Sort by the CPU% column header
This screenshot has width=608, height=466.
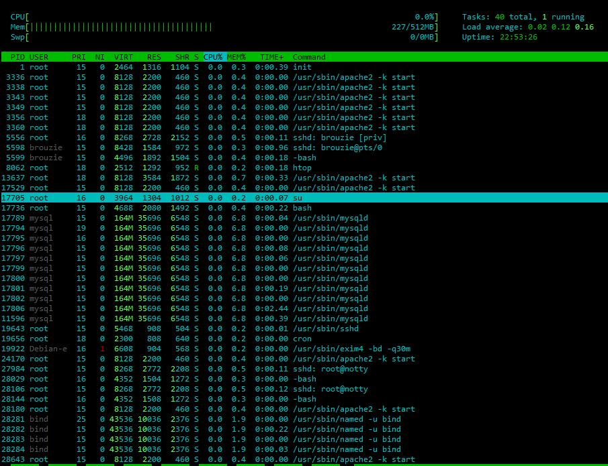pyautogui.click(x=213, y=57)
